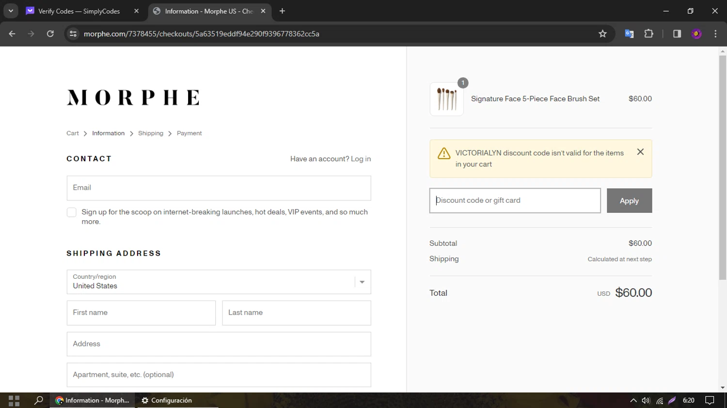Open Configuración from the taskbar
Screen dimensions: 727x408
167,400
